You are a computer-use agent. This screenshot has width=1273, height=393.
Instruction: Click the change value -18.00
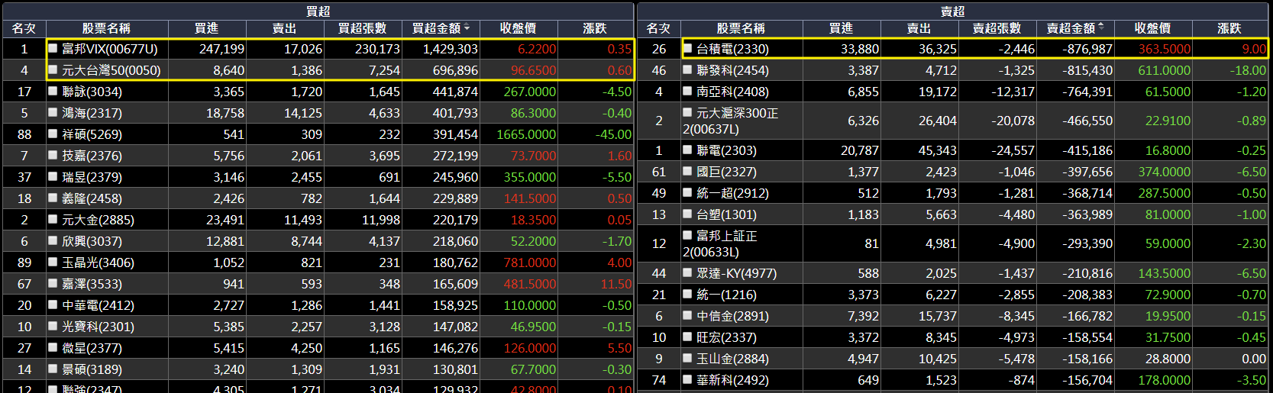pyautogui.click(x=1248, y=70)
